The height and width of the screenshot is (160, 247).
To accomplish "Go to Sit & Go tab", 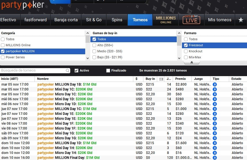I will click(x=94, y=20).
